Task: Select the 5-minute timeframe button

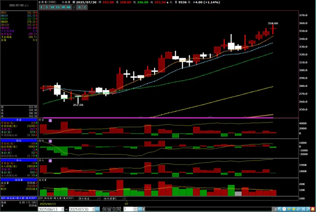Action: click(47, 7)
